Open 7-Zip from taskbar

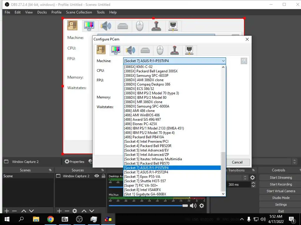click(65, 219)
